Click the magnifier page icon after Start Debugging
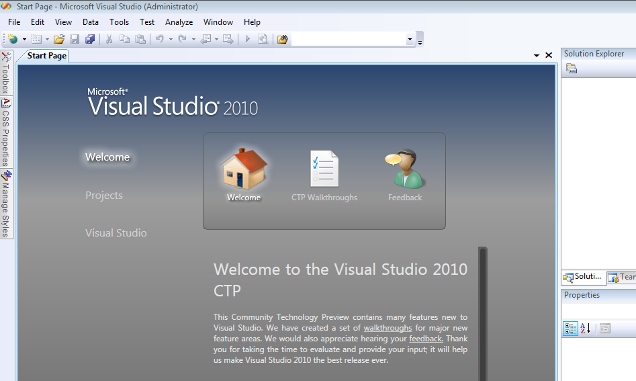This screenshot has height=381, width=636. [x=263, y=39]
